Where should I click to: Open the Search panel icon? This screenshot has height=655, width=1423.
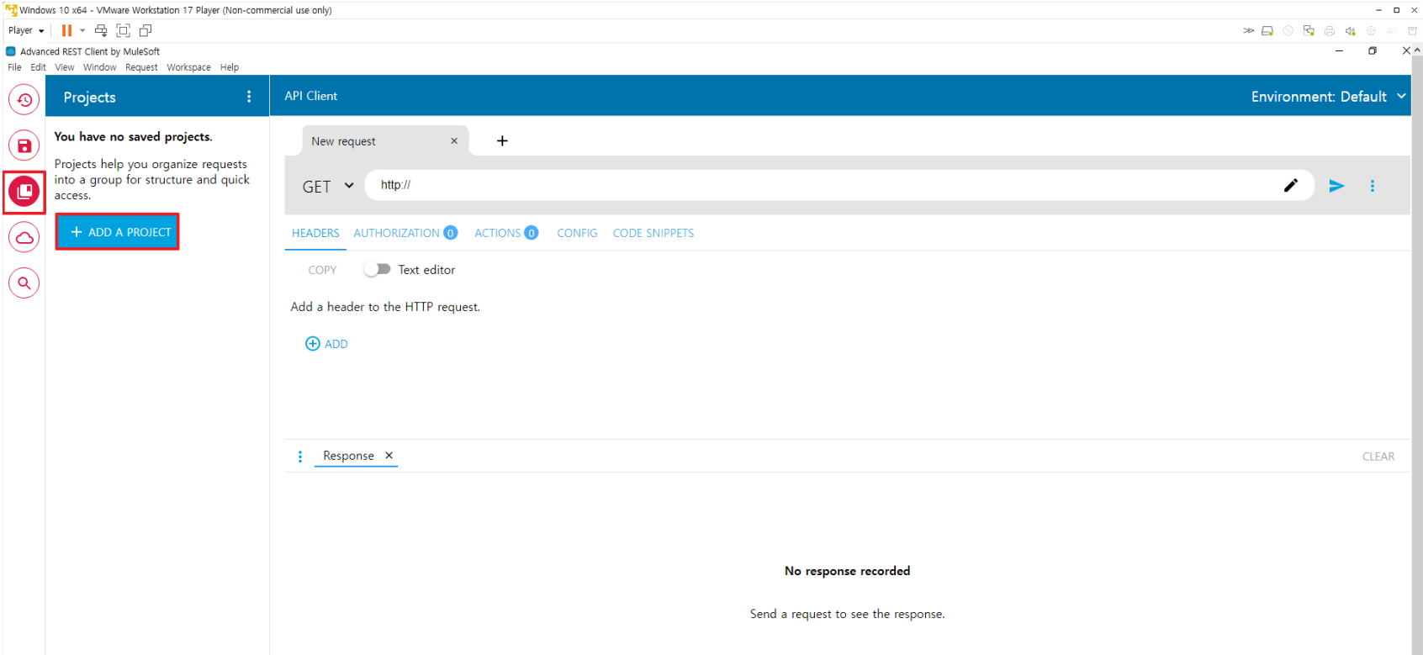click(x=24, y=283)
